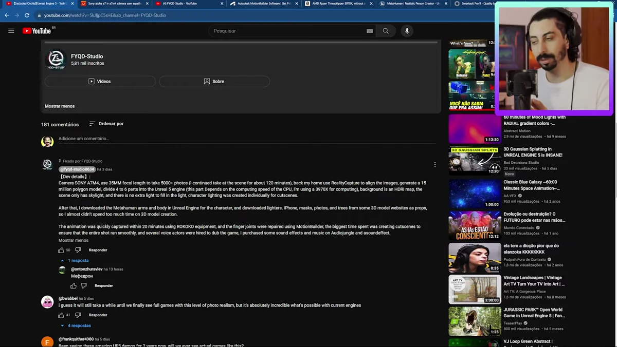Dislike the pinned Dev details comment
The width and height of the screenshot is (617, 347).
(78, 250)
